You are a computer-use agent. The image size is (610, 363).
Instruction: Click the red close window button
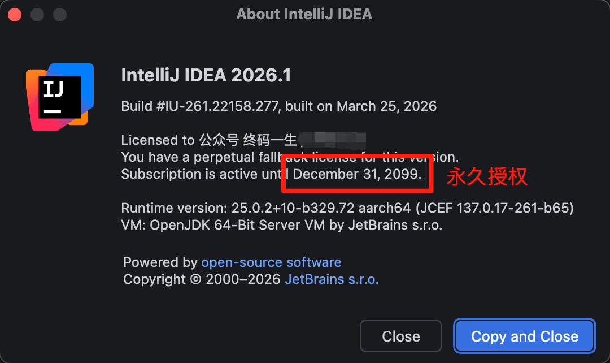[x=14, y=14]
